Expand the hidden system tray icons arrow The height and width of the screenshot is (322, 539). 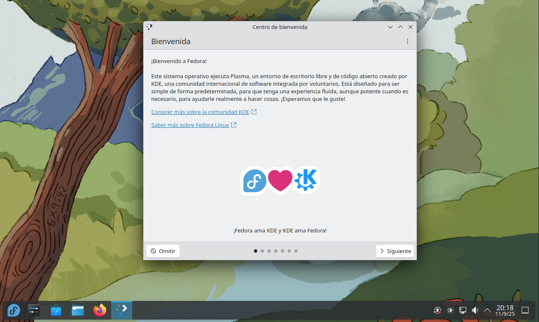pyautogui.click(x=487, y=311)
